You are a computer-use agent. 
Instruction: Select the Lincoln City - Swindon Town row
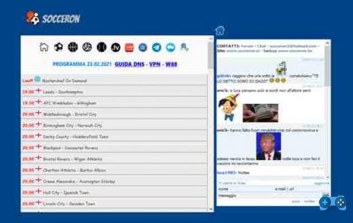tap(114, 203)
